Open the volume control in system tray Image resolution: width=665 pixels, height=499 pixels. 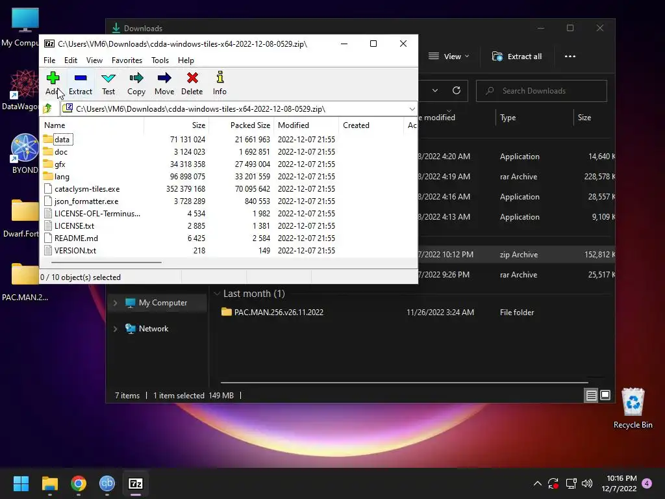coord(587,483)
